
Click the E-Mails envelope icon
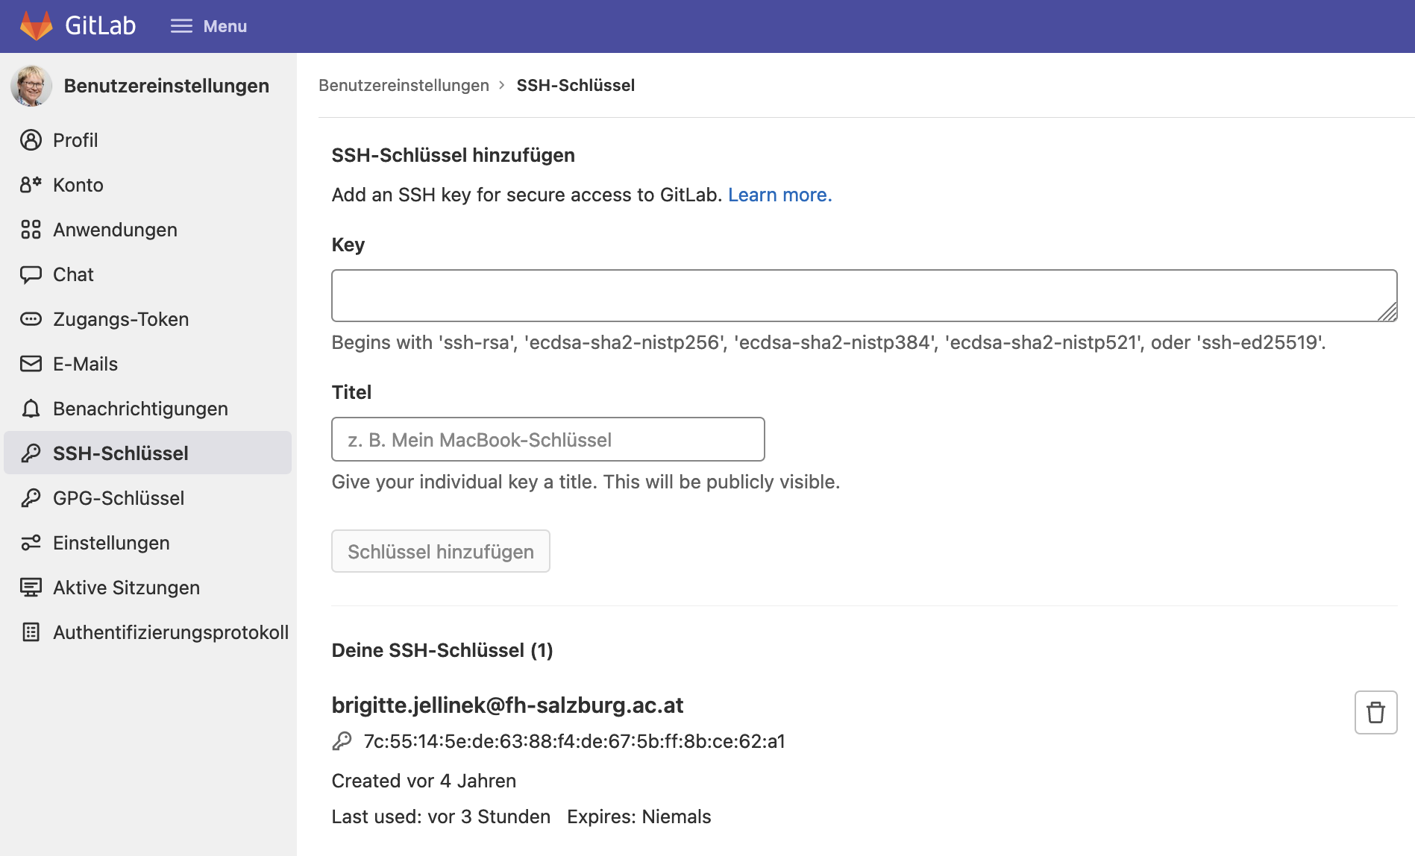pos(31,364)
